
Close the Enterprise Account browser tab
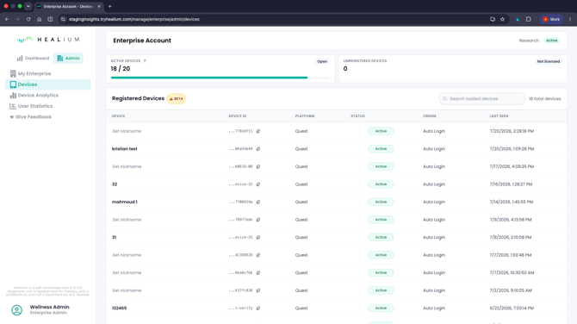pos(99,6)
